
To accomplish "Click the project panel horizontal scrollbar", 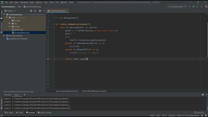I will click(18, 92).
